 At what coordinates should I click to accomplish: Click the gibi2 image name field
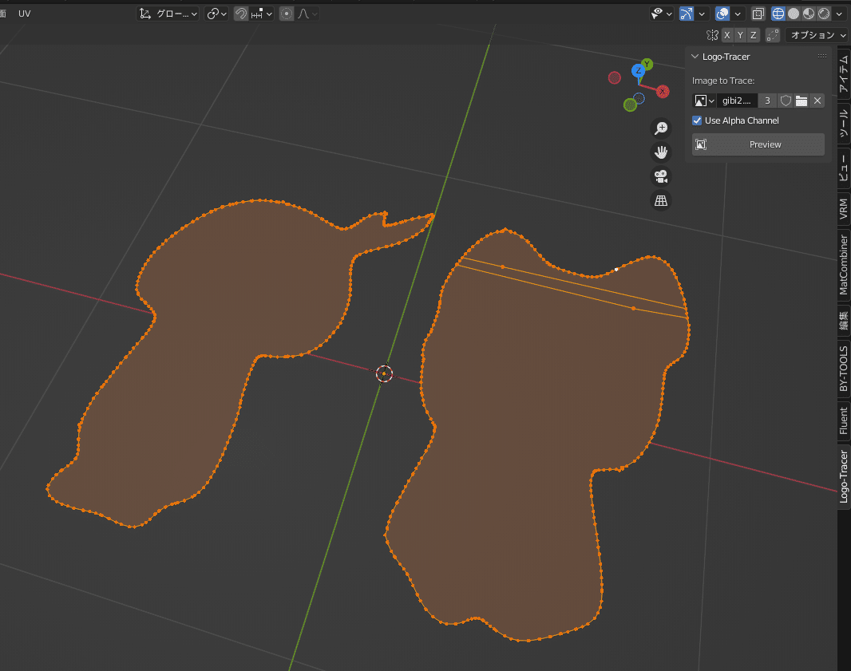point(737,101)
